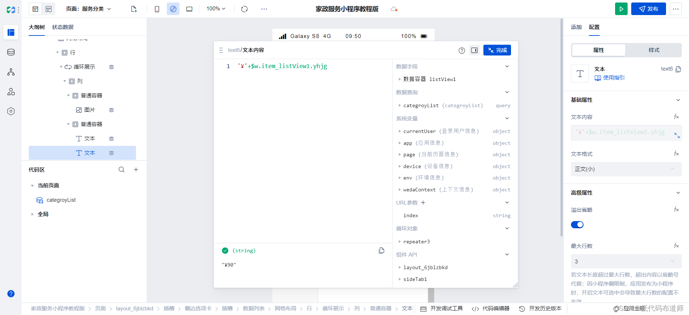Viewport: 689px width, 315px height.
Task: Open the user permissions sidebar icon
Action: pos(11,92)
